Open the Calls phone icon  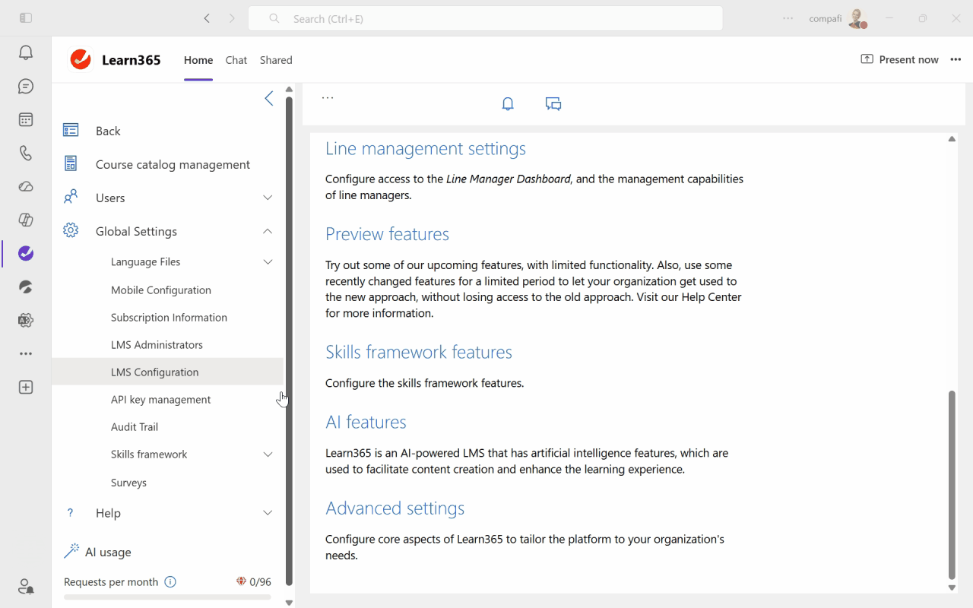tap(26, 154)
